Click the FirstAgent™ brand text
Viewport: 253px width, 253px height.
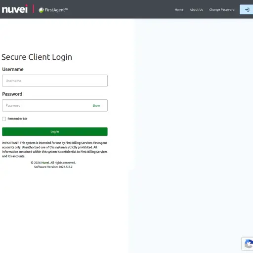56,10
